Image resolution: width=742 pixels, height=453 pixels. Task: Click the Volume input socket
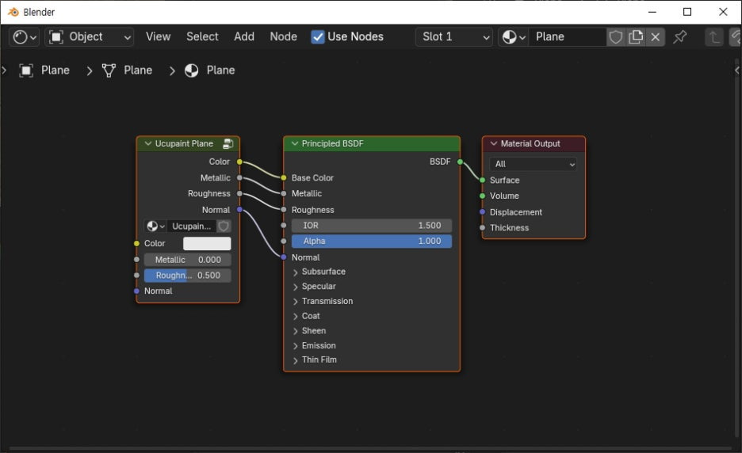[482, 196]
